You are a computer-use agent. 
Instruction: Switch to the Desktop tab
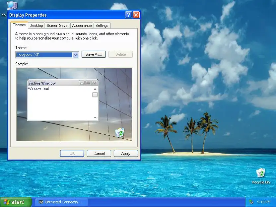[36, 26]
